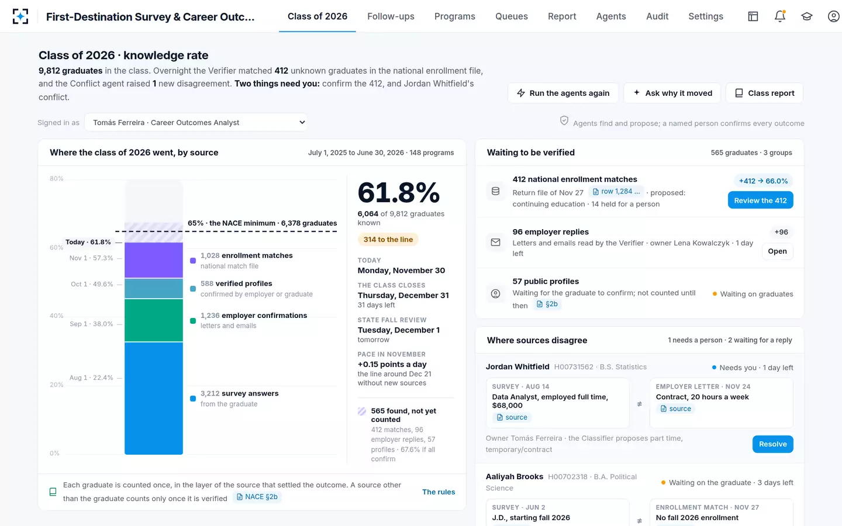The height and width of the screenshot is (526, 842).
Task: Click the green employer confirmations bar segment
Action: [154, 320]
